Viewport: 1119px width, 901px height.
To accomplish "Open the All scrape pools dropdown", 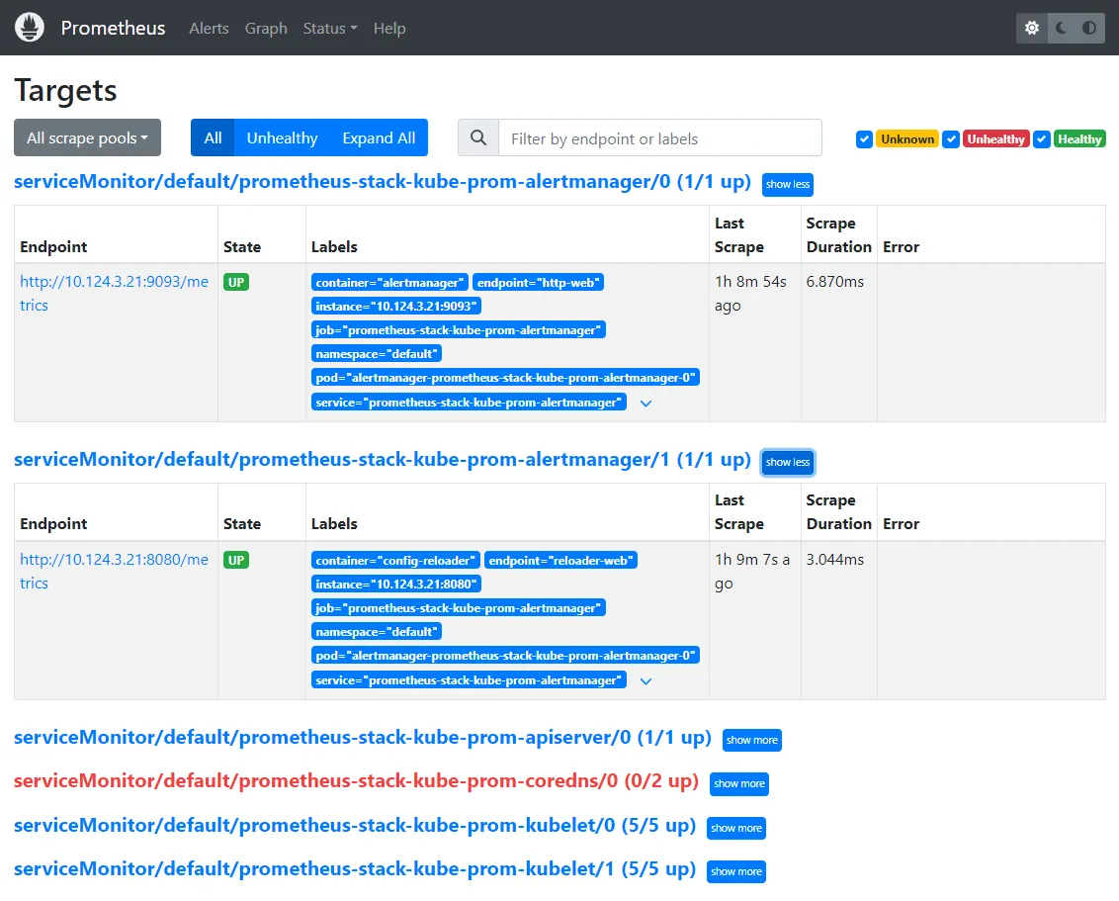I will click(x=87, y=137).
